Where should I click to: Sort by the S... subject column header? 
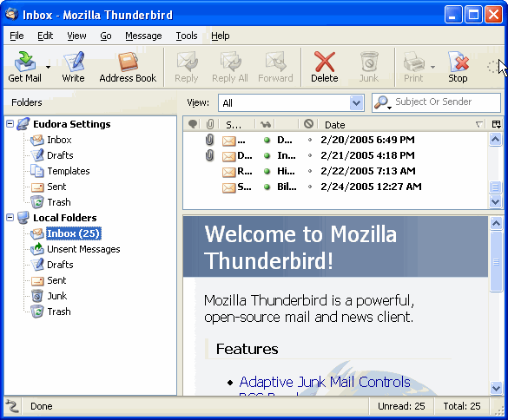click(x=236, y=124)
